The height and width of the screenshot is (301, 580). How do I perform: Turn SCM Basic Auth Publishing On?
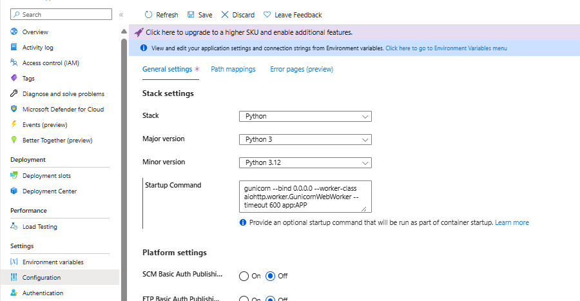pyautogui.click(x=244, y=277)
